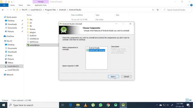
Task: Open Local Disk (D:) in navigation pane
Action: click(x=13, y=70)
